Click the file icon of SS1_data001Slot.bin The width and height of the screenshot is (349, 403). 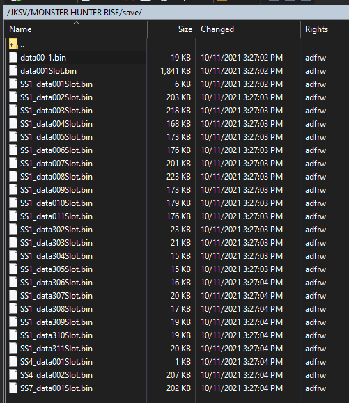[13, 84]
